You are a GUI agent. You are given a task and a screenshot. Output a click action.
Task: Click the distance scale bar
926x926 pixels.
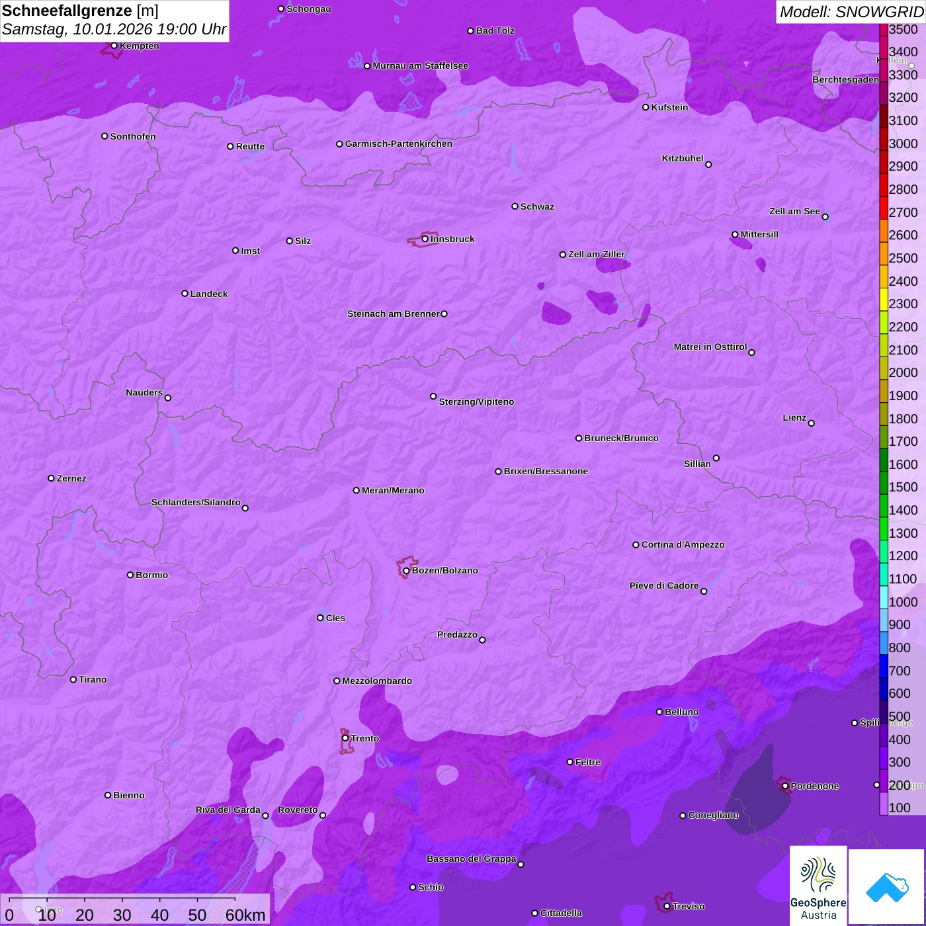[122, 900]
